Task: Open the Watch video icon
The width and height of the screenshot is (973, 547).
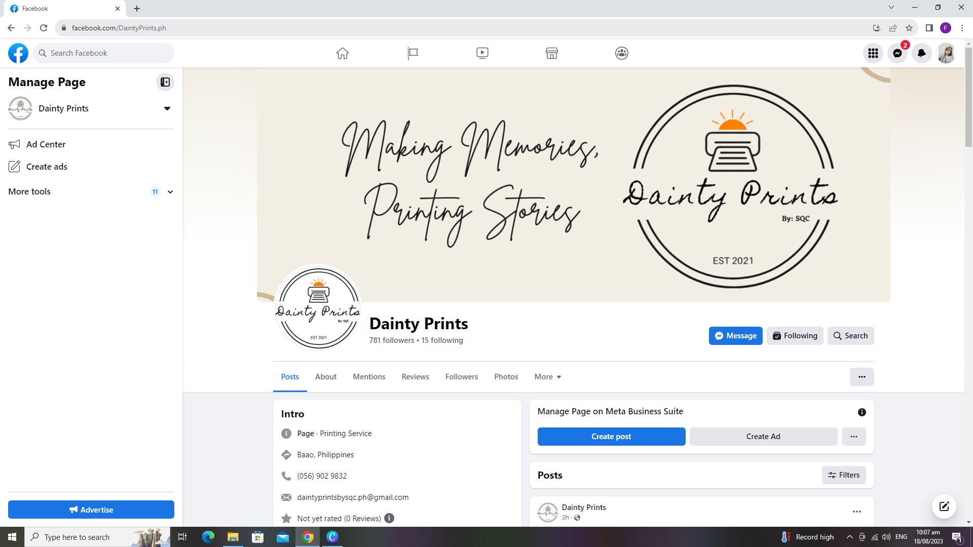Action: (482, 53)
